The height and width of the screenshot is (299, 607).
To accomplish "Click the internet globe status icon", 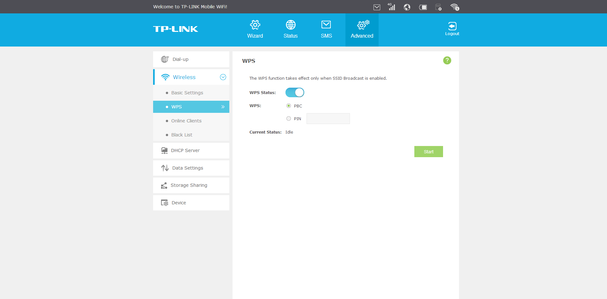I will 407,7.
